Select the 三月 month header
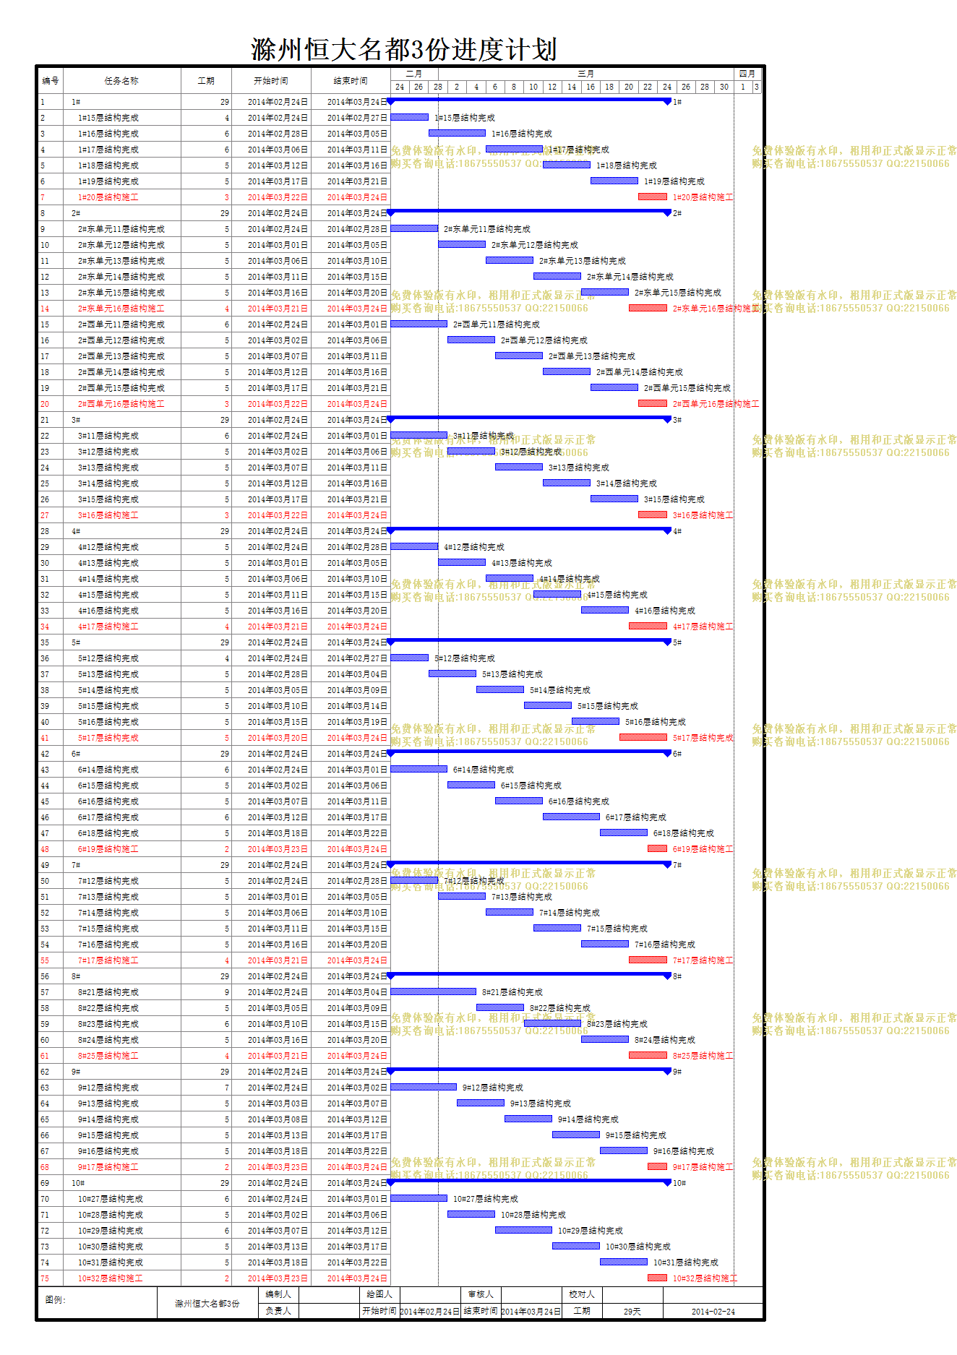 pos(586,74)
